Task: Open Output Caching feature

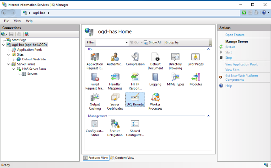Action: click(95, 102)
